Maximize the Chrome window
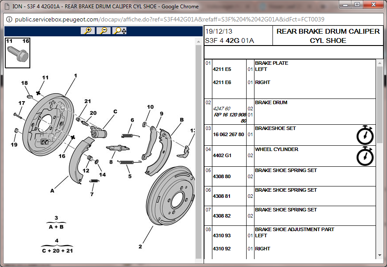The image size is (387, 267). coord(357,4)
